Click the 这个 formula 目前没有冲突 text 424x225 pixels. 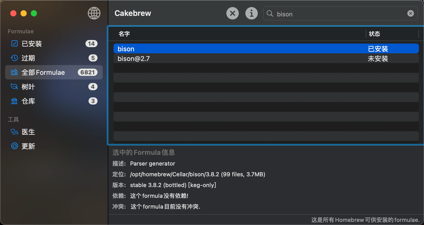tap(165, 207)
